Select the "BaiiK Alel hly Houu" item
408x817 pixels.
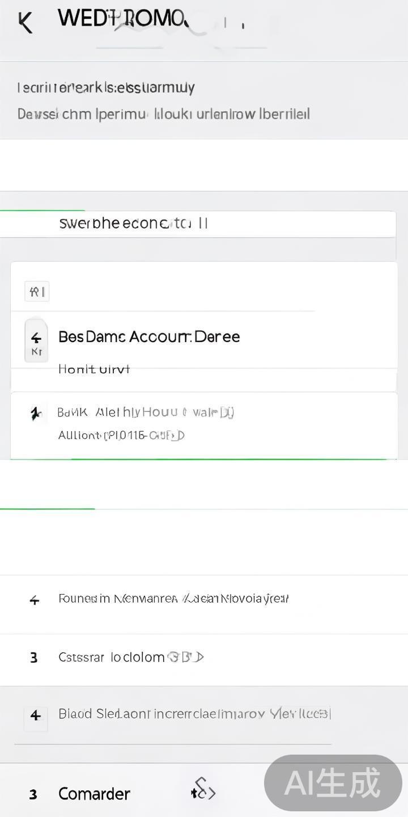point(146,412)
